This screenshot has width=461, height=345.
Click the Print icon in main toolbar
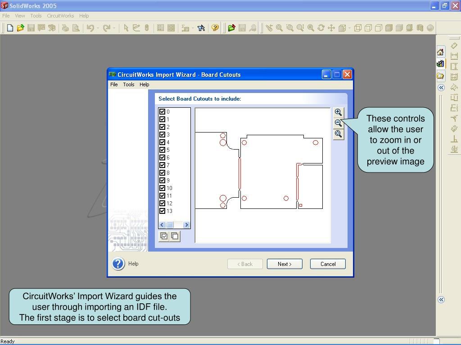65,28
